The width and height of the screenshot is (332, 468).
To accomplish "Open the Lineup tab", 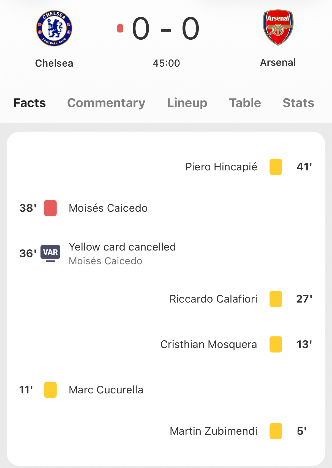I will (187, 103).
